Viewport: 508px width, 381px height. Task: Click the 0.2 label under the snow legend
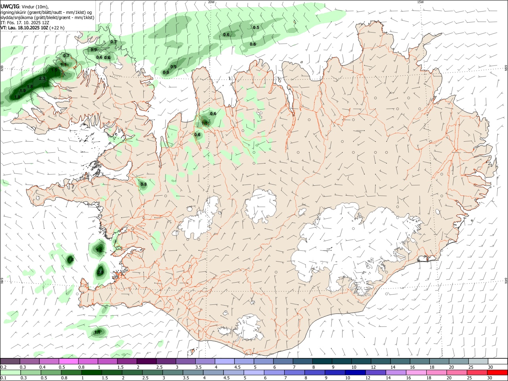[4, 367]
